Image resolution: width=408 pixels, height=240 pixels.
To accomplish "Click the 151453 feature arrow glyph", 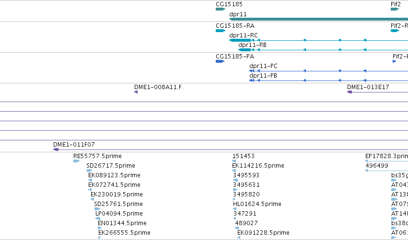I will click(234, 161).
